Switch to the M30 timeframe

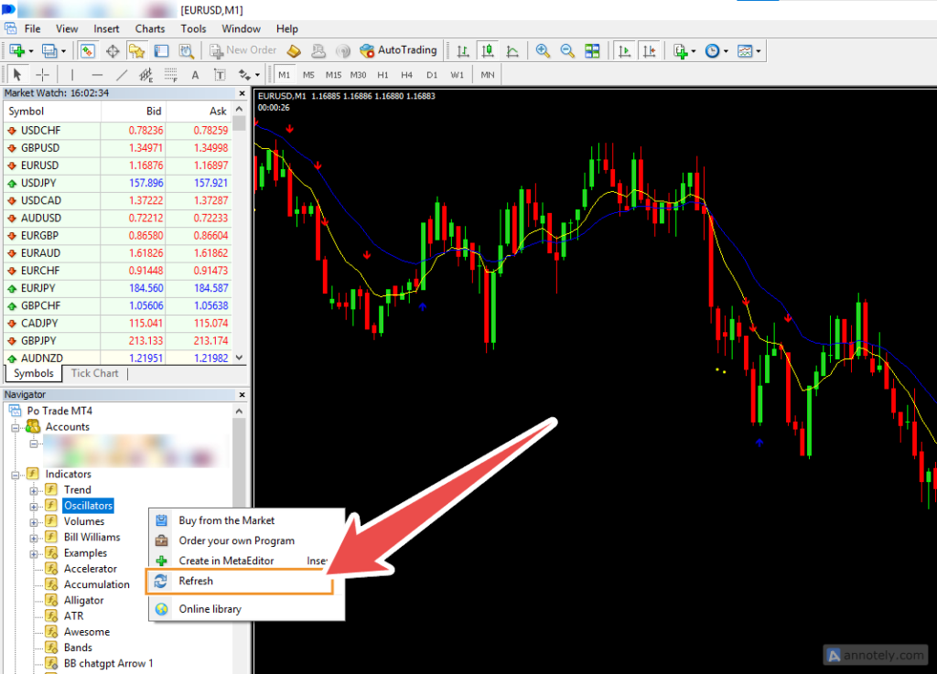tap(358, 75)
